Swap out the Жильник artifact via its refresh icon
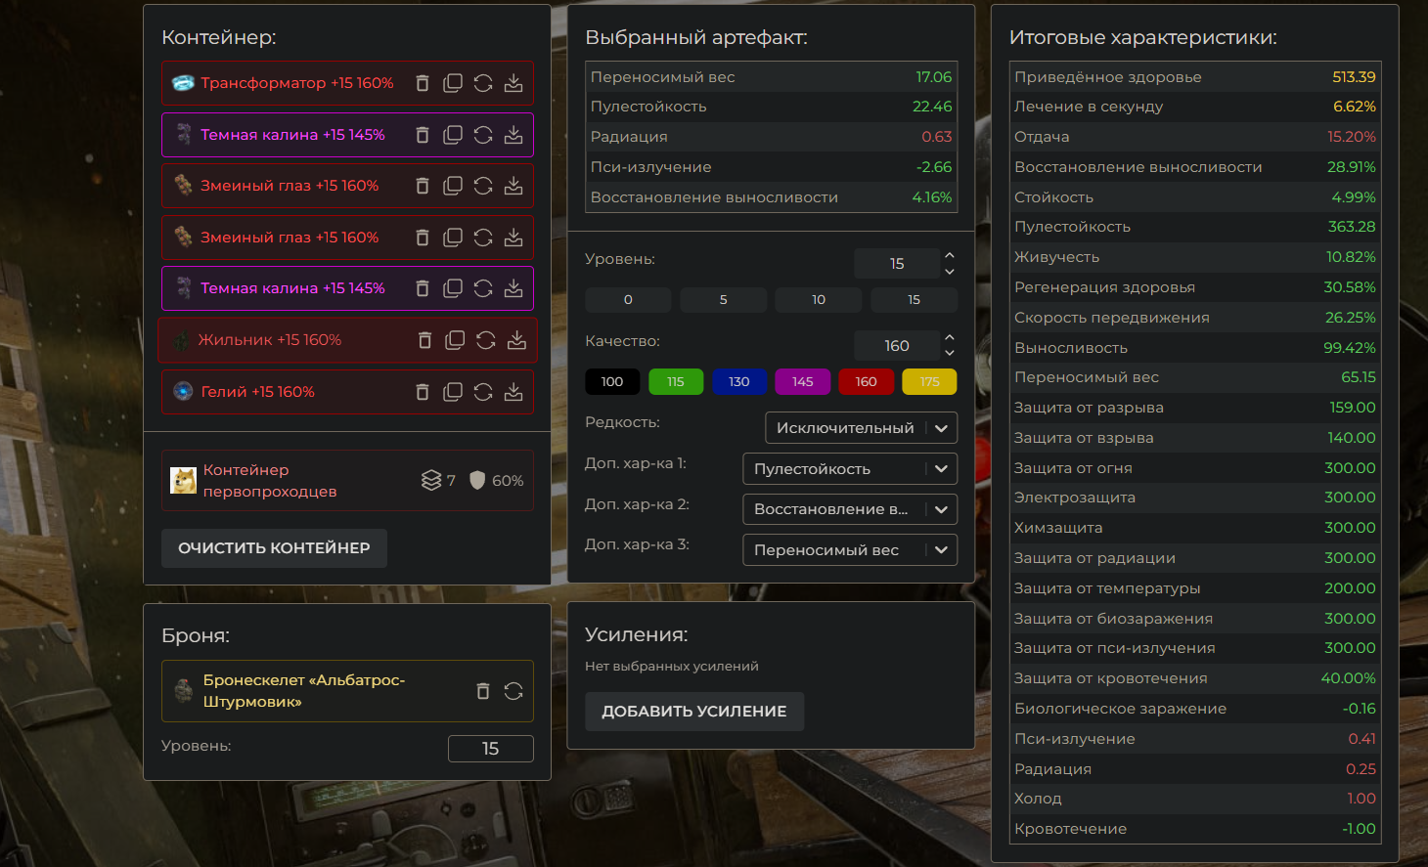The width and height of the screenshot is (1428, 867). tap(486, 340)
